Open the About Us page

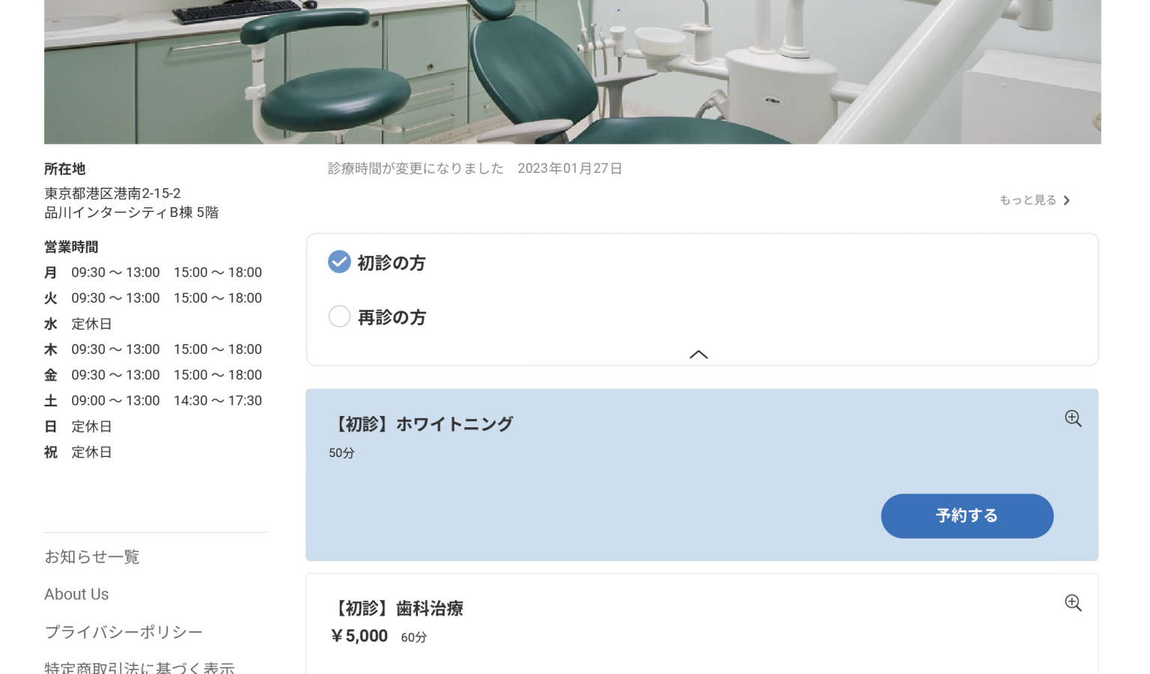coord(76,594)
